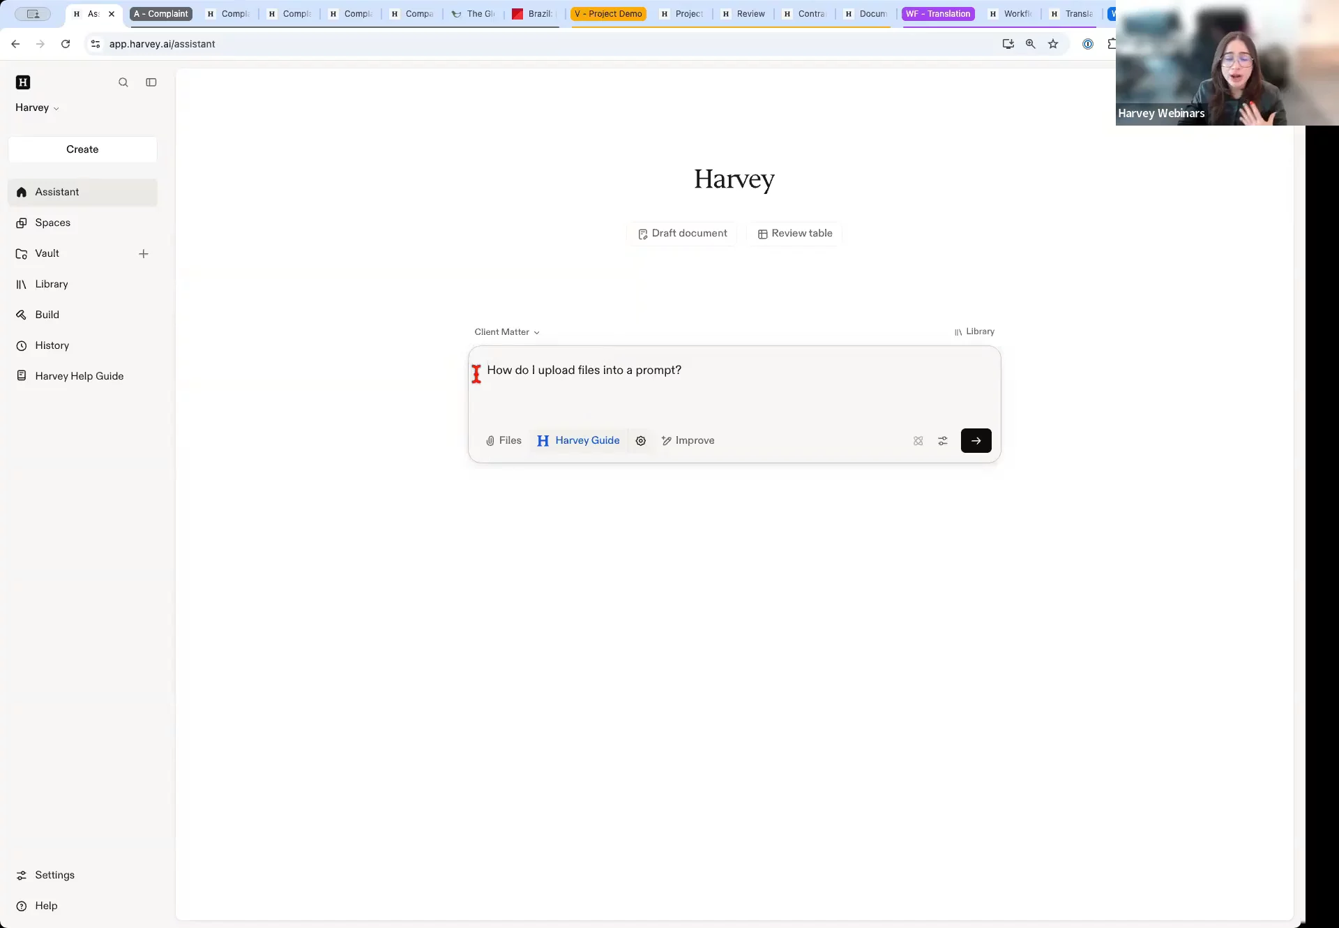Click the plus icon next to Vault
This screenshot has width=1339, height=928.
tap(144, 254)
